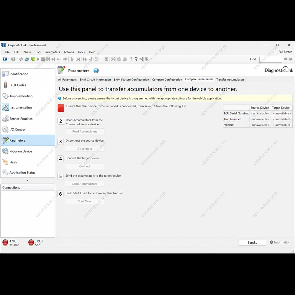295x295 pixels.
Task: Click the Disconnect button under step 3
Action: point(85,149)
